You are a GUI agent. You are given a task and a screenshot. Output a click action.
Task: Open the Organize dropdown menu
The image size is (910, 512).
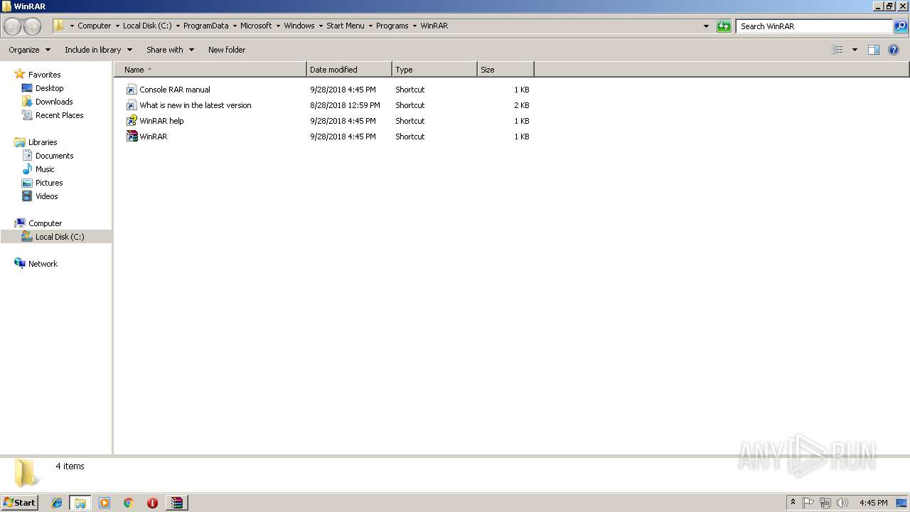pos(29,50)
